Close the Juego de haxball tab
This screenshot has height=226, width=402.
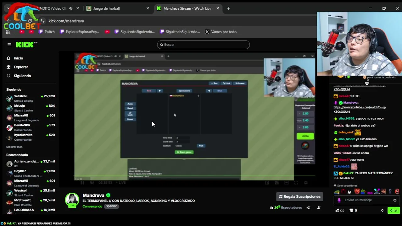click(x=148, y=8)
